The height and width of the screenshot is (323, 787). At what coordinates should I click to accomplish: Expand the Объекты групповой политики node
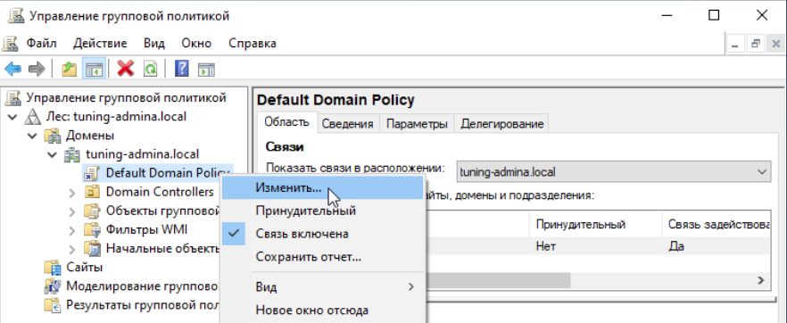click(72, 211)
